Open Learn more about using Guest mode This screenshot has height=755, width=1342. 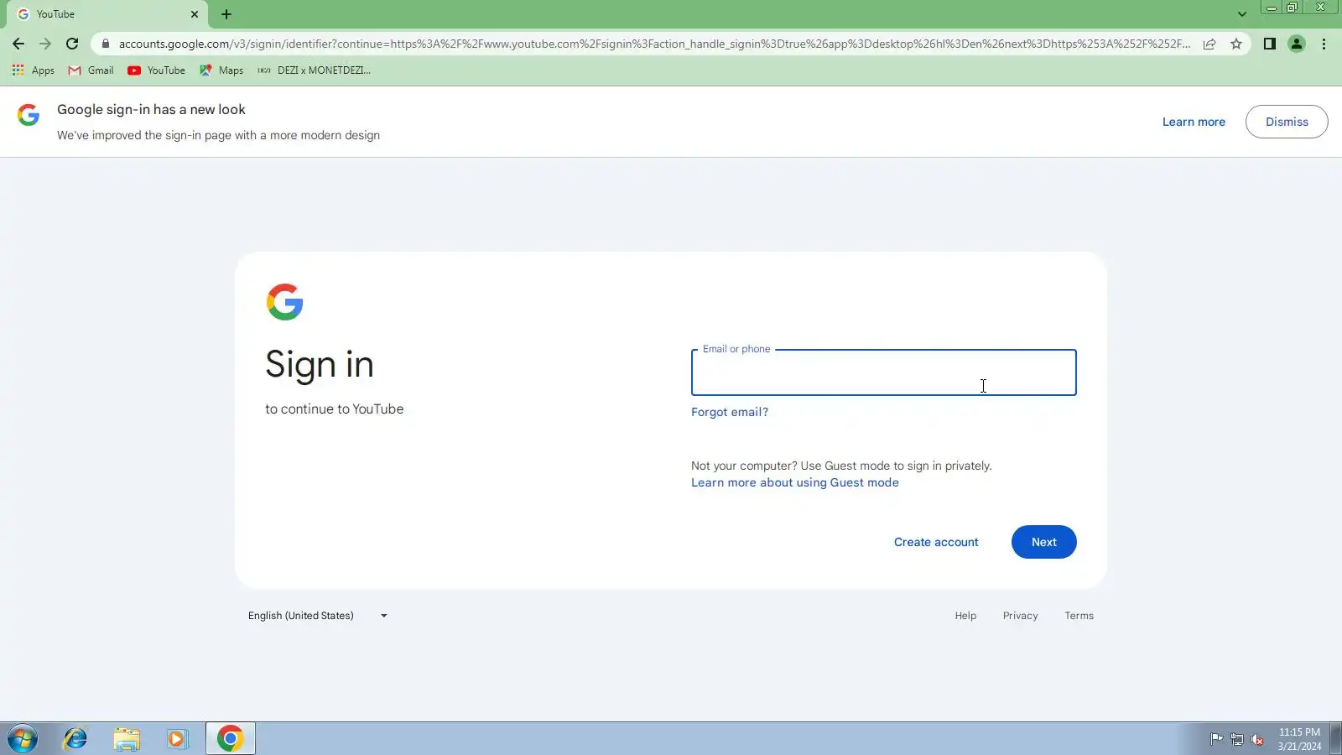click(x=795, y=482)
